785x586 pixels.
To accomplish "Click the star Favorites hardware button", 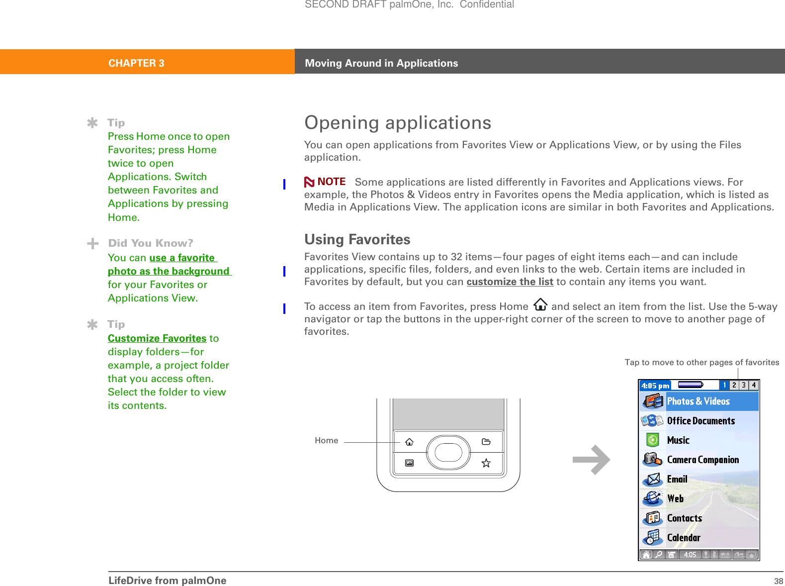I will point(486,463).
